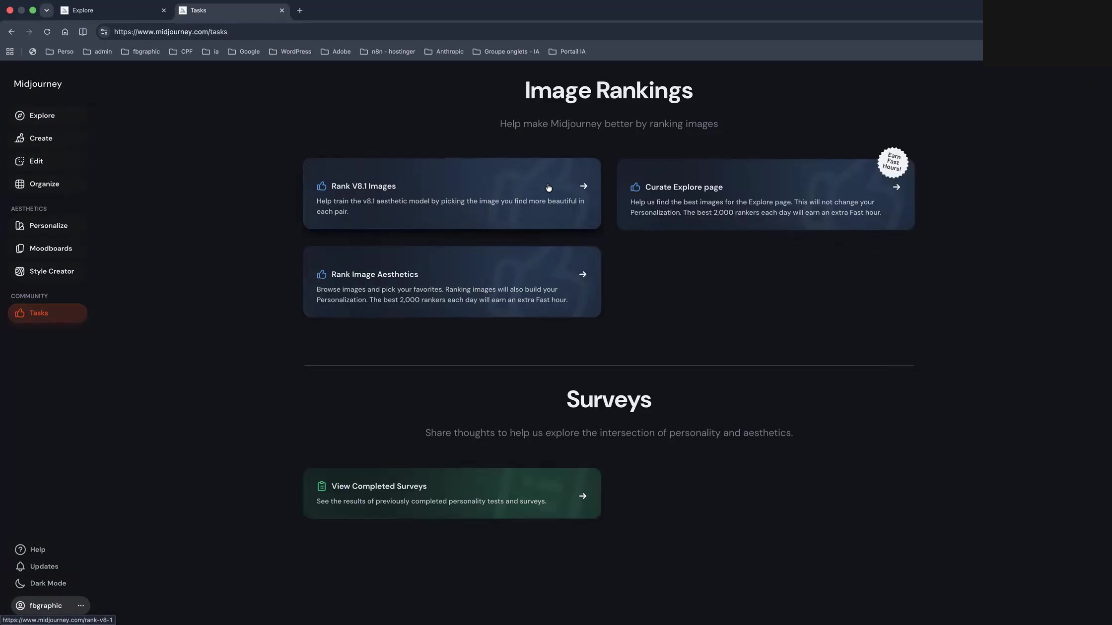The image size is (1112, 625).
Task: Click the completed surveys description text
Action: pyautogui.click(x=431, y=501)
